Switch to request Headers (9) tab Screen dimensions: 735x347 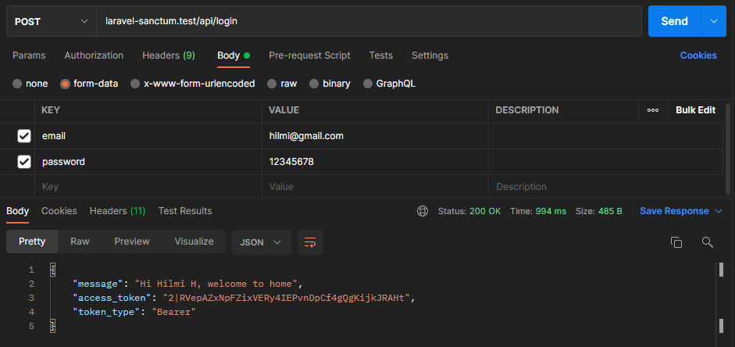coord(169,55)
